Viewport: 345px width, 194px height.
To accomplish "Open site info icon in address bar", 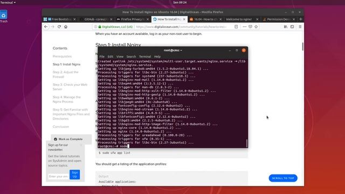I will [95, 26].
